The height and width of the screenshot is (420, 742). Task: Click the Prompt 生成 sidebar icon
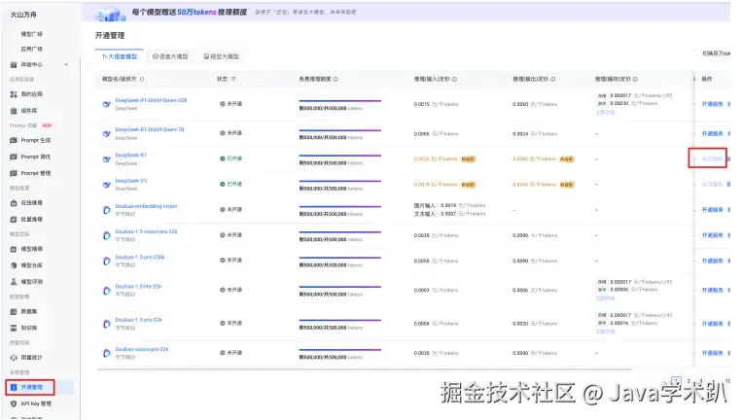click(x=14, y=140)
